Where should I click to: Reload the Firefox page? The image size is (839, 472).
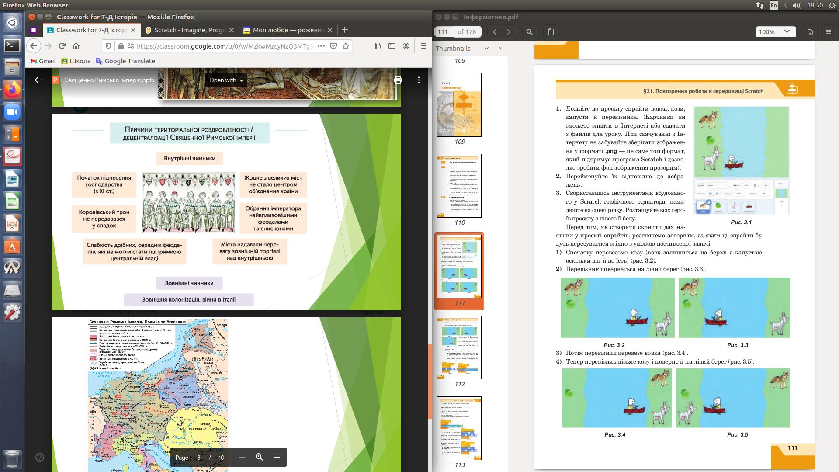pyautogui.click(x=62, y=46)
